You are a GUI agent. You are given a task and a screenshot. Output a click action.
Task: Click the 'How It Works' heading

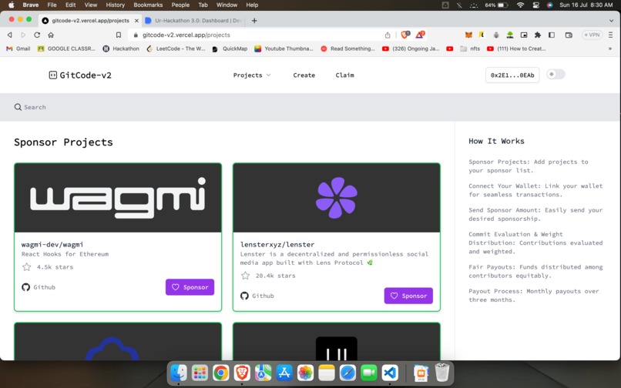(496, 142)
